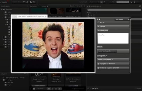Image resolution: width=142 pixels, height=91 pixels.
Task: Check 'freigegeben für Produktion'
Action: click(x=98, y=64)
